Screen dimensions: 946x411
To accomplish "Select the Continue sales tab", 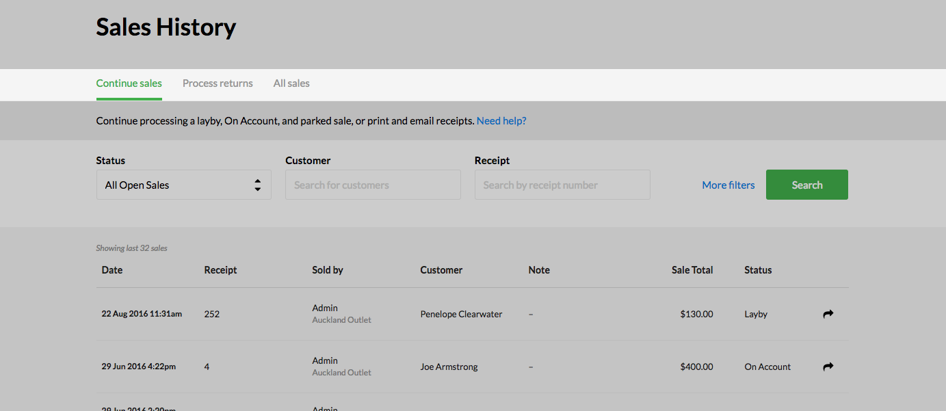I will pyautogui.click(x=129, y=83).
